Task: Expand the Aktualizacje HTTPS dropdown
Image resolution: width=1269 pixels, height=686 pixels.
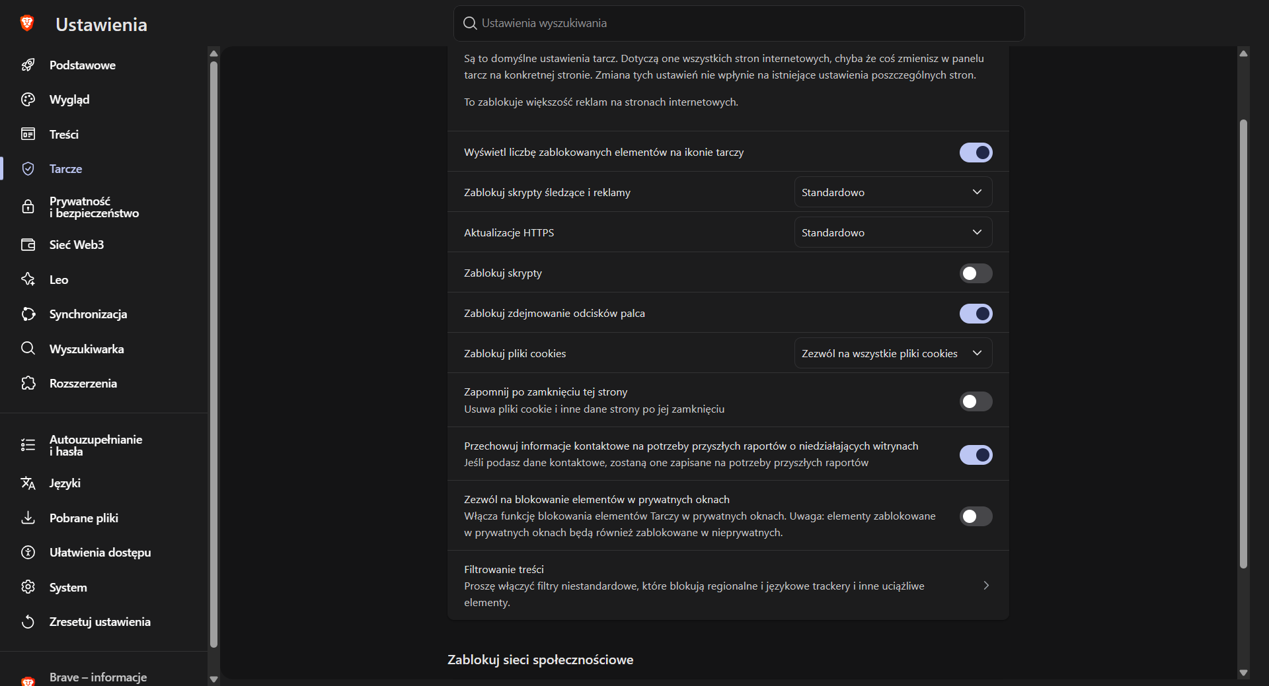Action: (893, 232)
